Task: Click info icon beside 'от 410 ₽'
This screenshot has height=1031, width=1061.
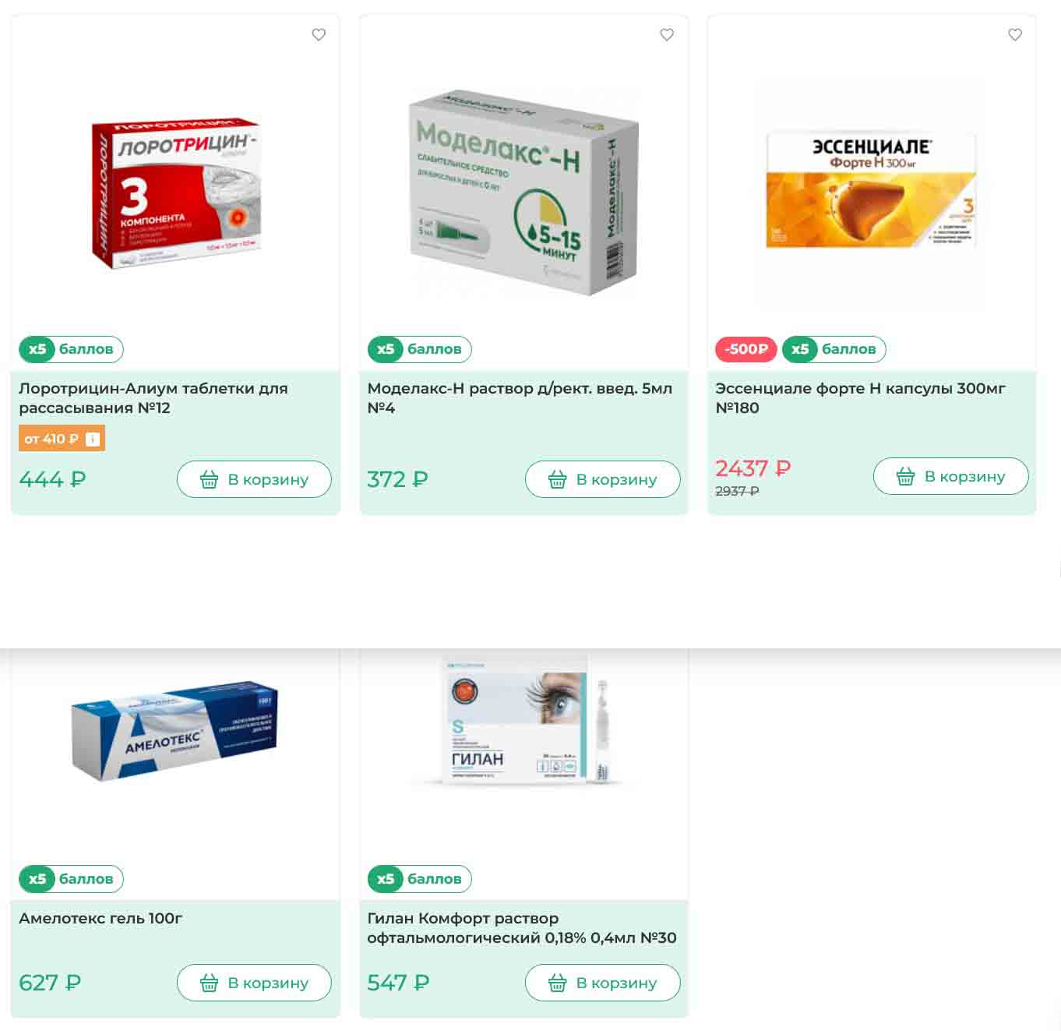Action: (93, 439)
